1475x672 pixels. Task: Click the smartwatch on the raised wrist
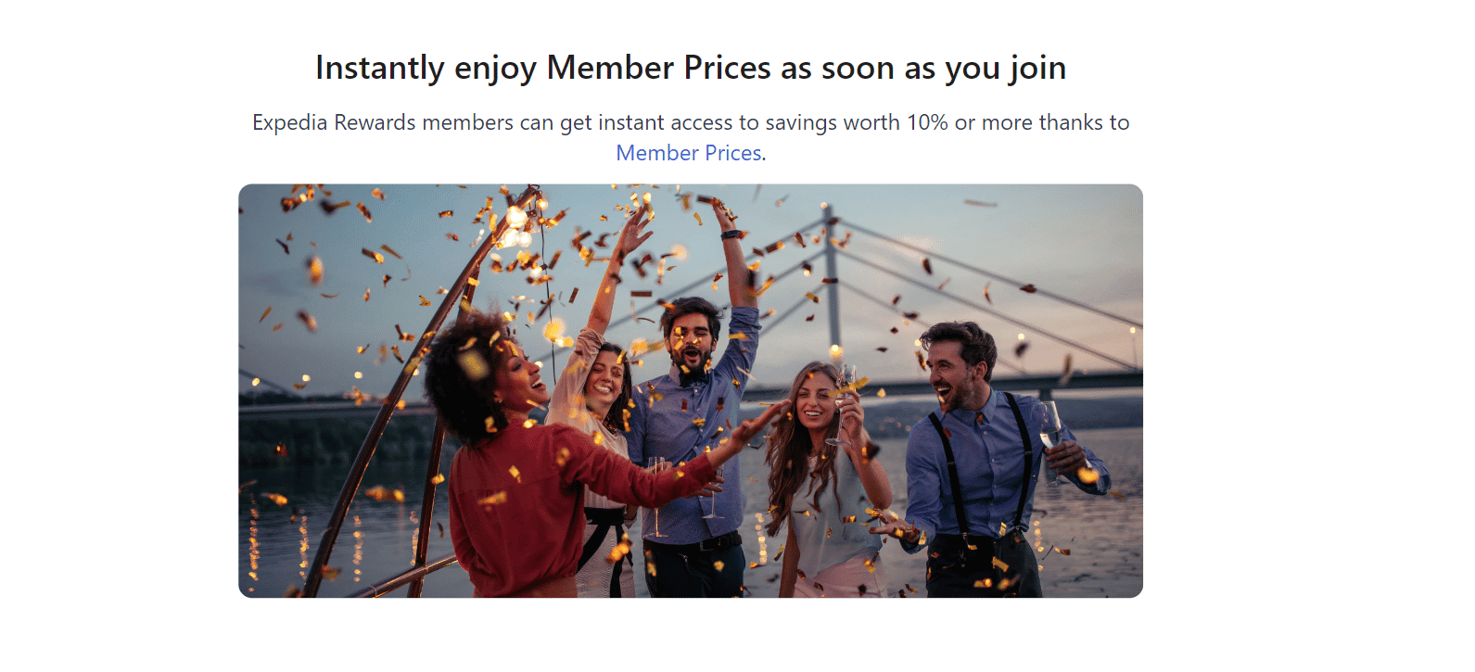pos(731,235)
